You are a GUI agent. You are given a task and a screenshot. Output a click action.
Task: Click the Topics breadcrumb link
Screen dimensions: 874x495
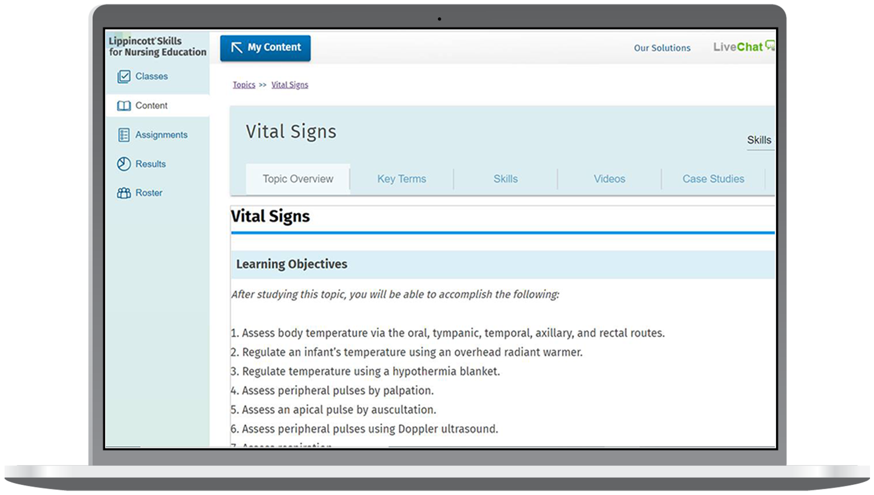coord(244,85)
